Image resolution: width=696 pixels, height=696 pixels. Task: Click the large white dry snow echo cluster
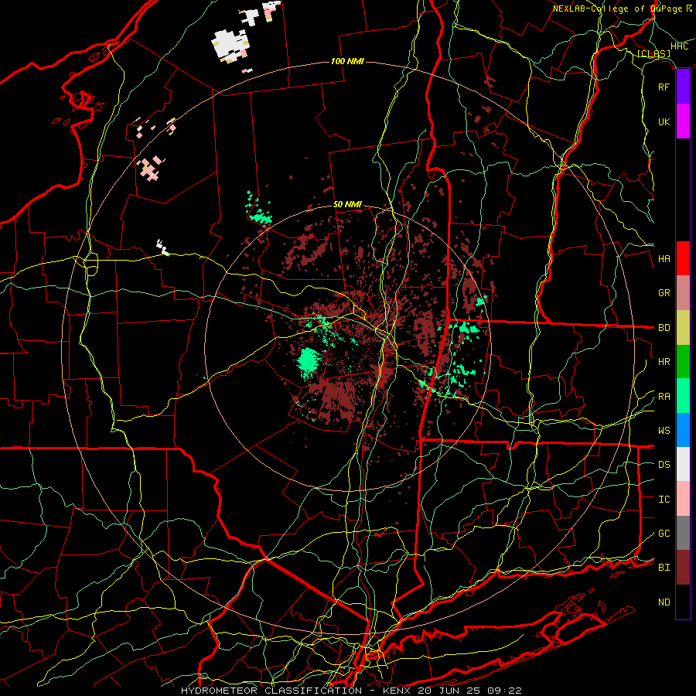pyautogui.click(x=229, y=44)
